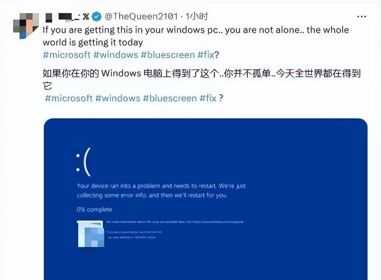The image size is (381, 280).
Task: Click the English tweet text body
Action: [x=196, y=36]
